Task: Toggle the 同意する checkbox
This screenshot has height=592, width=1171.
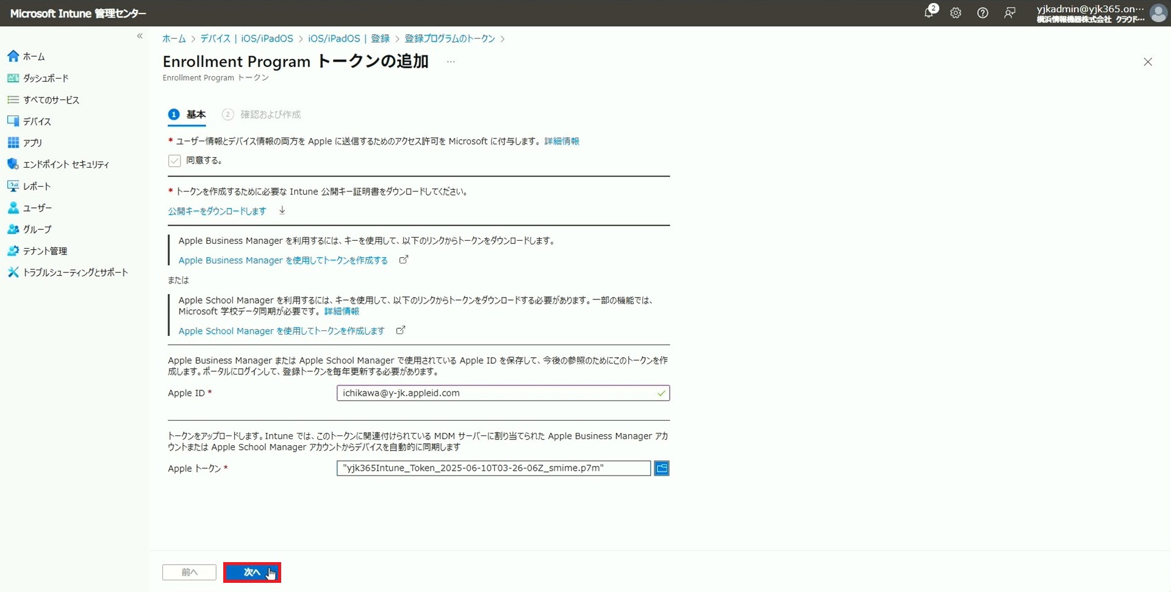Action: tap(174, 160)
